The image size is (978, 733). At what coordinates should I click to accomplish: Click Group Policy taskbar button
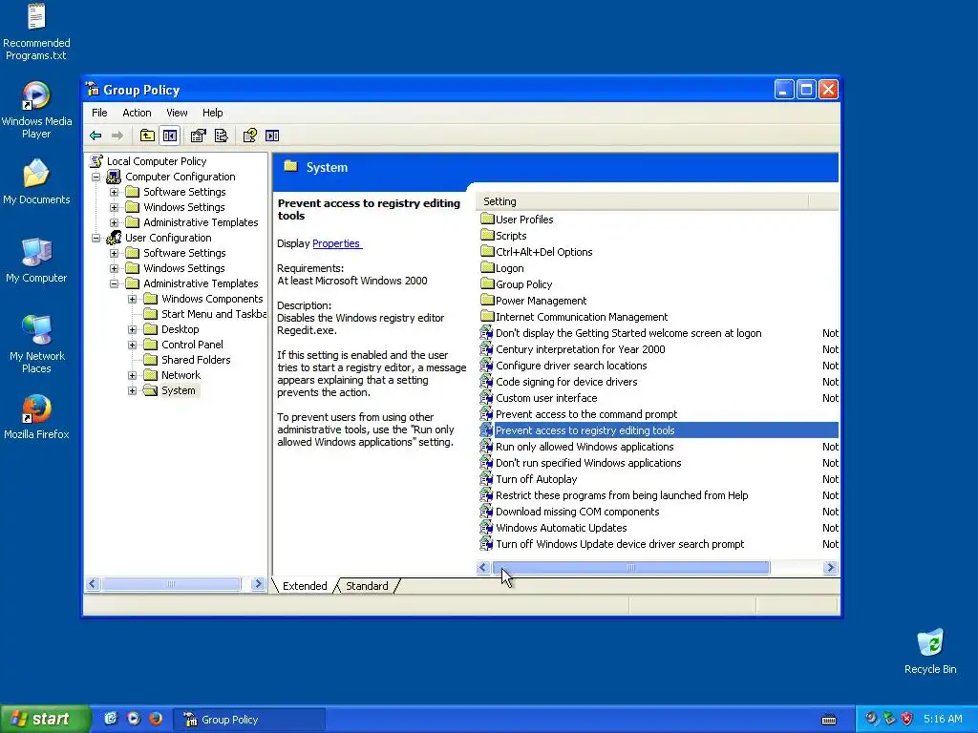pos(248,720)
